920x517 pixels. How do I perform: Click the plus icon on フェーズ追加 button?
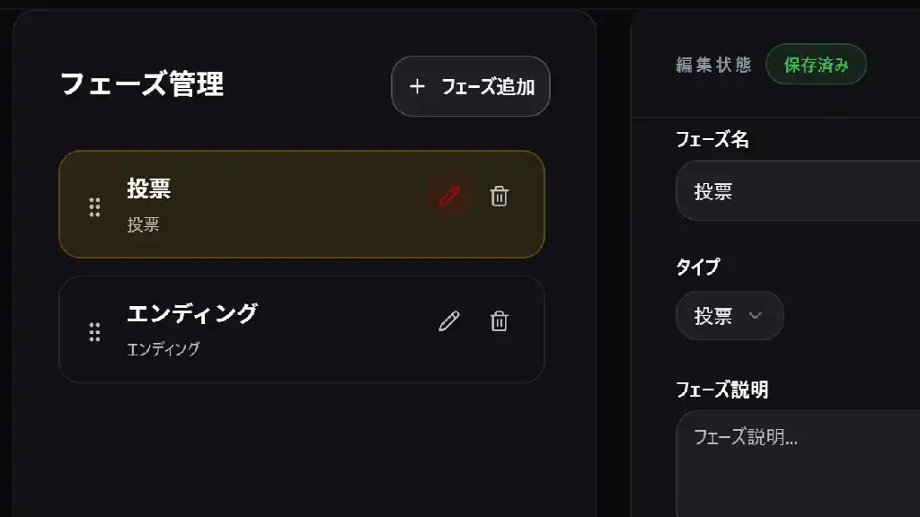pyautogui.click(x=417, y=87)
